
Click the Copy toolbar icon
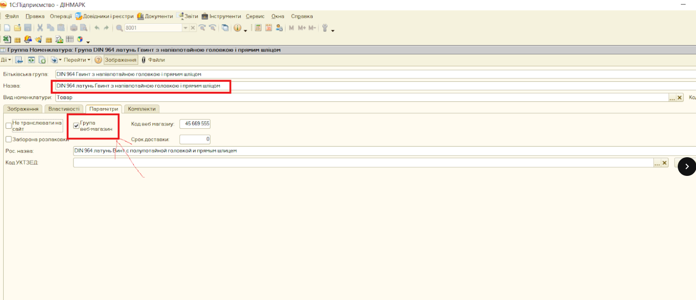50,28
